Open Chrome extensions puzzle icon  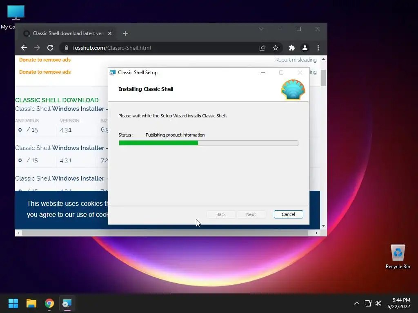point(291,48)
